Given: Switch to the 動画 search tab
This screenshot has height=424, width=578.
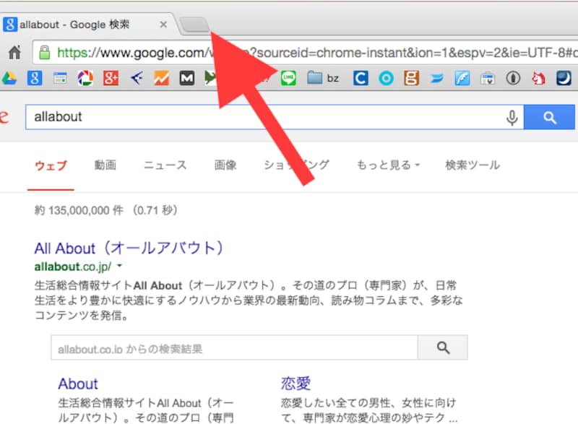Looking at the screenshot, I should (x=105, y=165).
